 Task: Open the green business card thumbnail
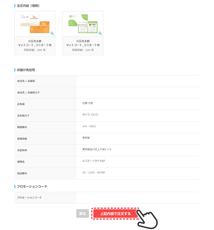(x=83, y=24)
